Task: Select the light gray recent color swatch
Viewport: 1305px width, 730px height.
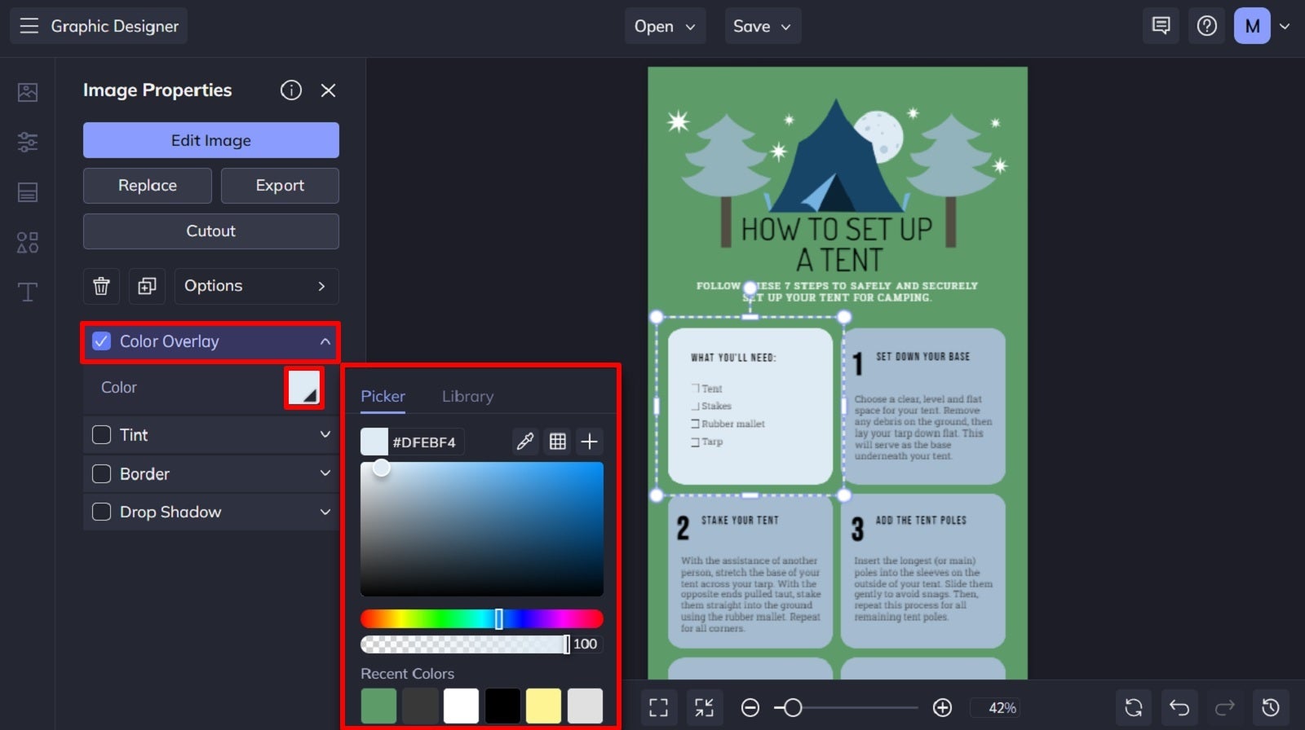Action: (585, 706)
